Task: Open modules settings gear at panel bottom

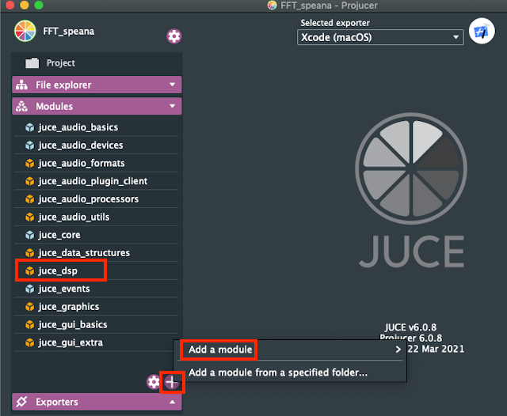Action: coord(153,382)
